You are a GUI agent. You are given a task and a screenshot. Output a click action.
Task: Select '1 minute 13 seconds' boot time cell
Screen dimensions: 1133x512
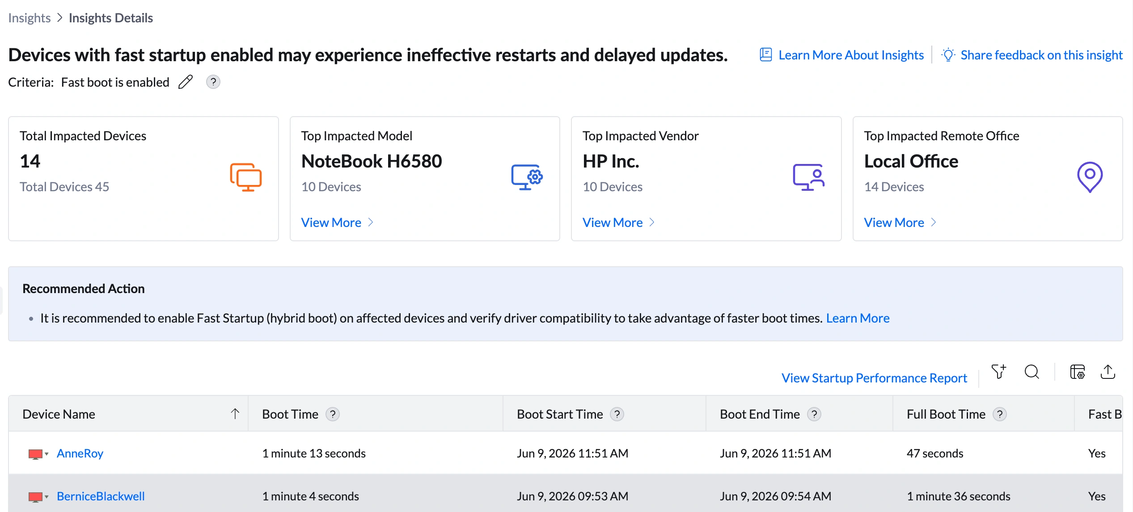(x=314, y=453)
